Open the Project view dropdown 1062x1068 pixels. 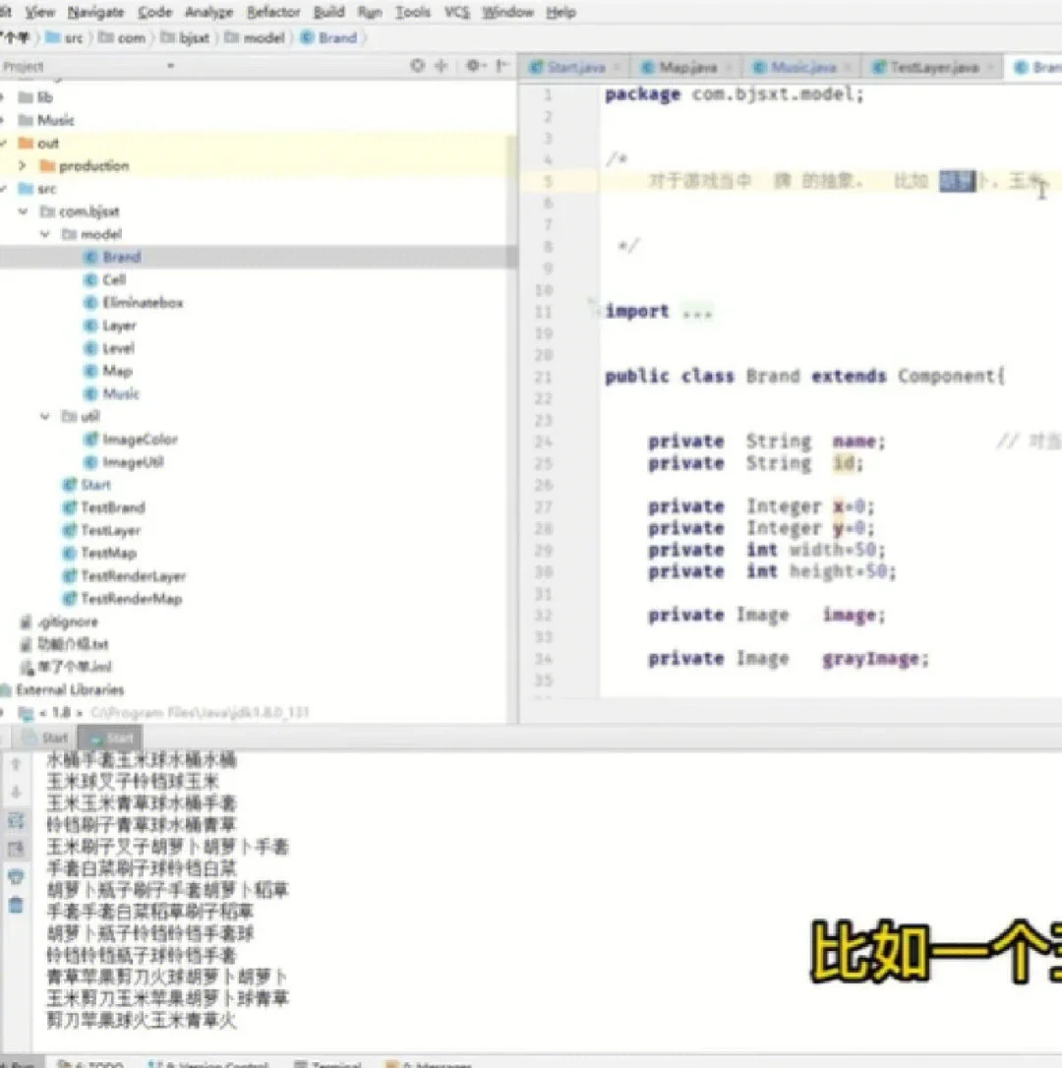click(x=170, y=66)
